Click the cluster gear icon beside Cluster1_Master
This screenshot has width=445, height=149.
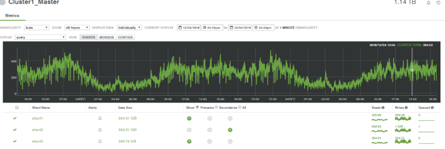(2, 2)
